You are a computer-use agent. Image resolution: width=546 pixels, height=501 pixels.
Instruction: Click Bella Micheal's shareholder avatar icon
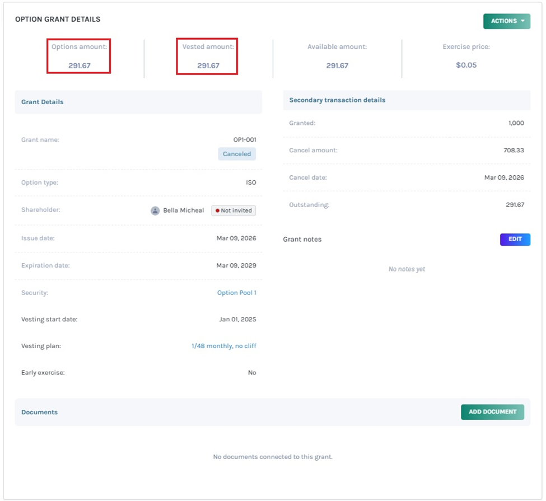click(x=155, y=210)
